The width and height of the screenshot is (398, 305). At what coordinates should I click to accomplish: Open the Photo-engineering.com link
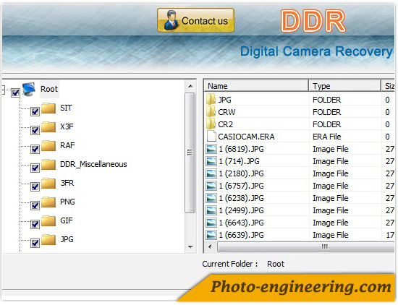[x=301, y=287]
